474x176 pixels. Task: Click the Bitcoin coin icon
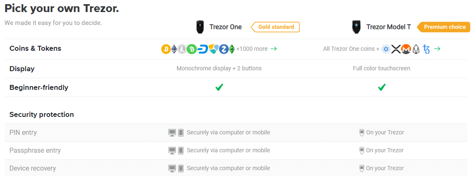166,49
